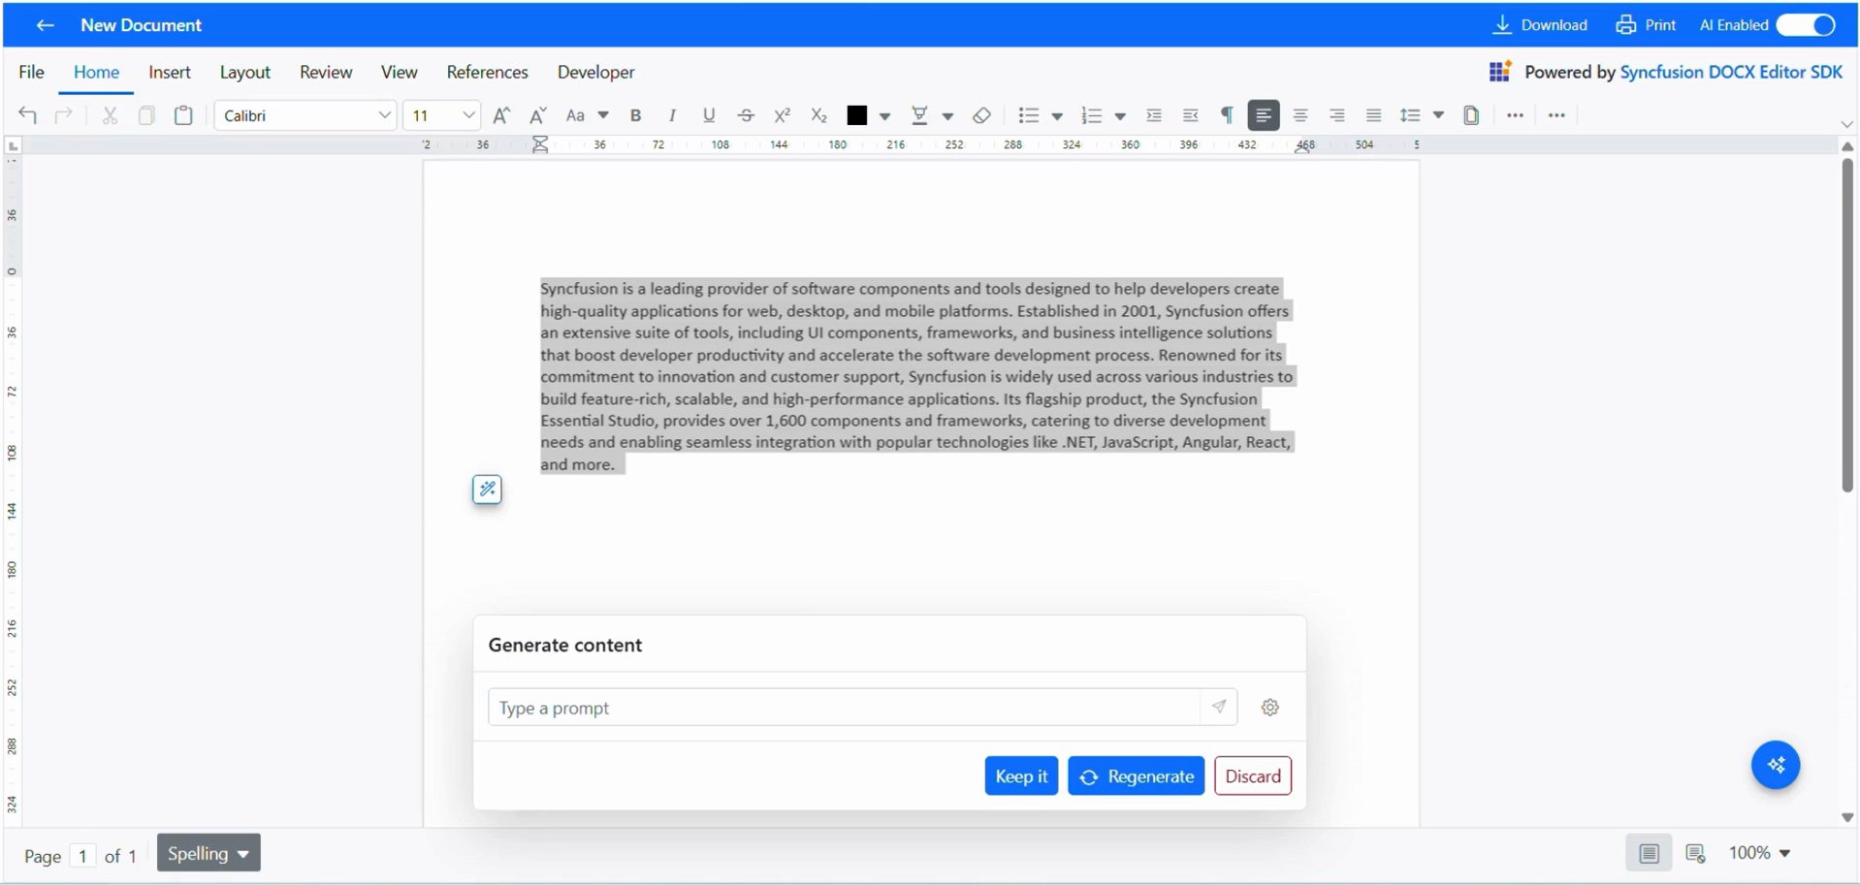Image resolution: width=1860 pixels, height=885 pixels.
Task: Click the black font color swatch
Action: (x=856, y=115)
